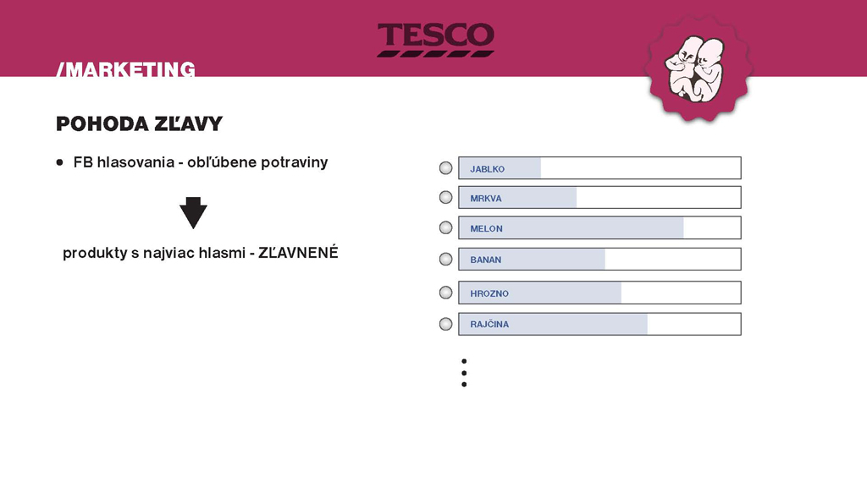Click the ZĽAVNENÉ products text line
Screen dimensions: 867x487
coord(201,253)
